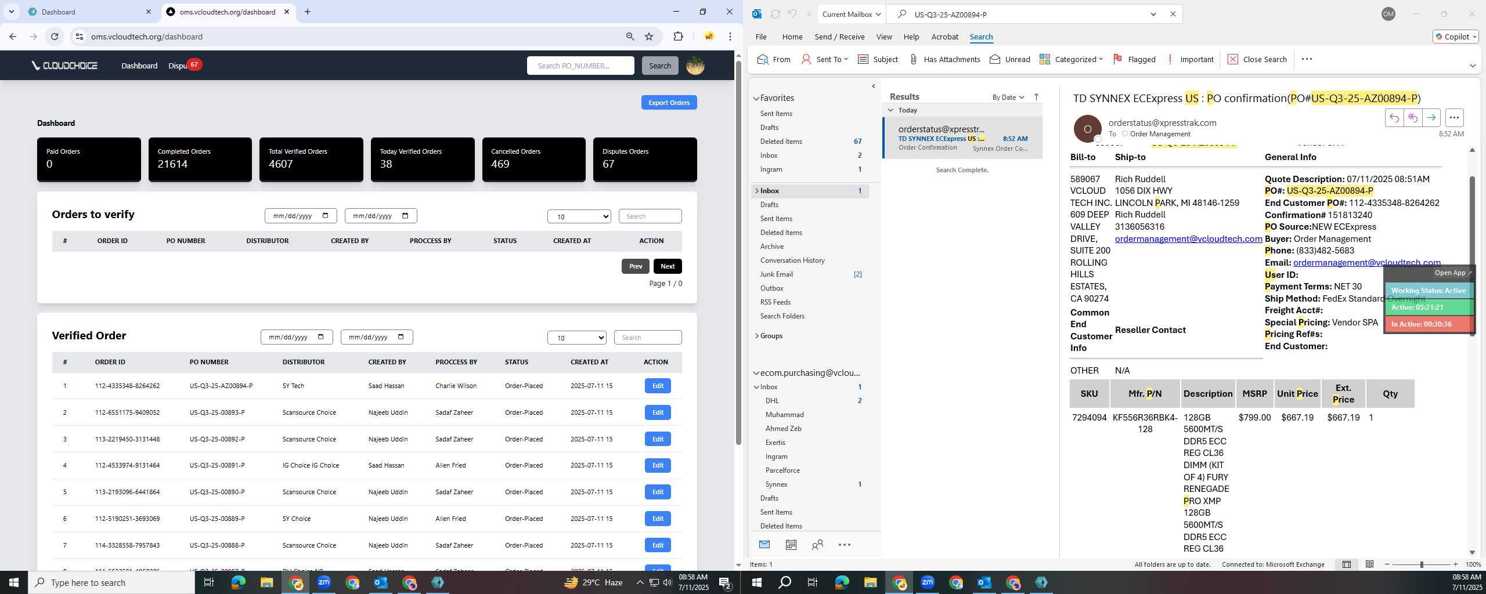Click ordermanagement@vcloudtech.com link under Ship-to
Viewport: 1486px width, 594px height.
1188,239
